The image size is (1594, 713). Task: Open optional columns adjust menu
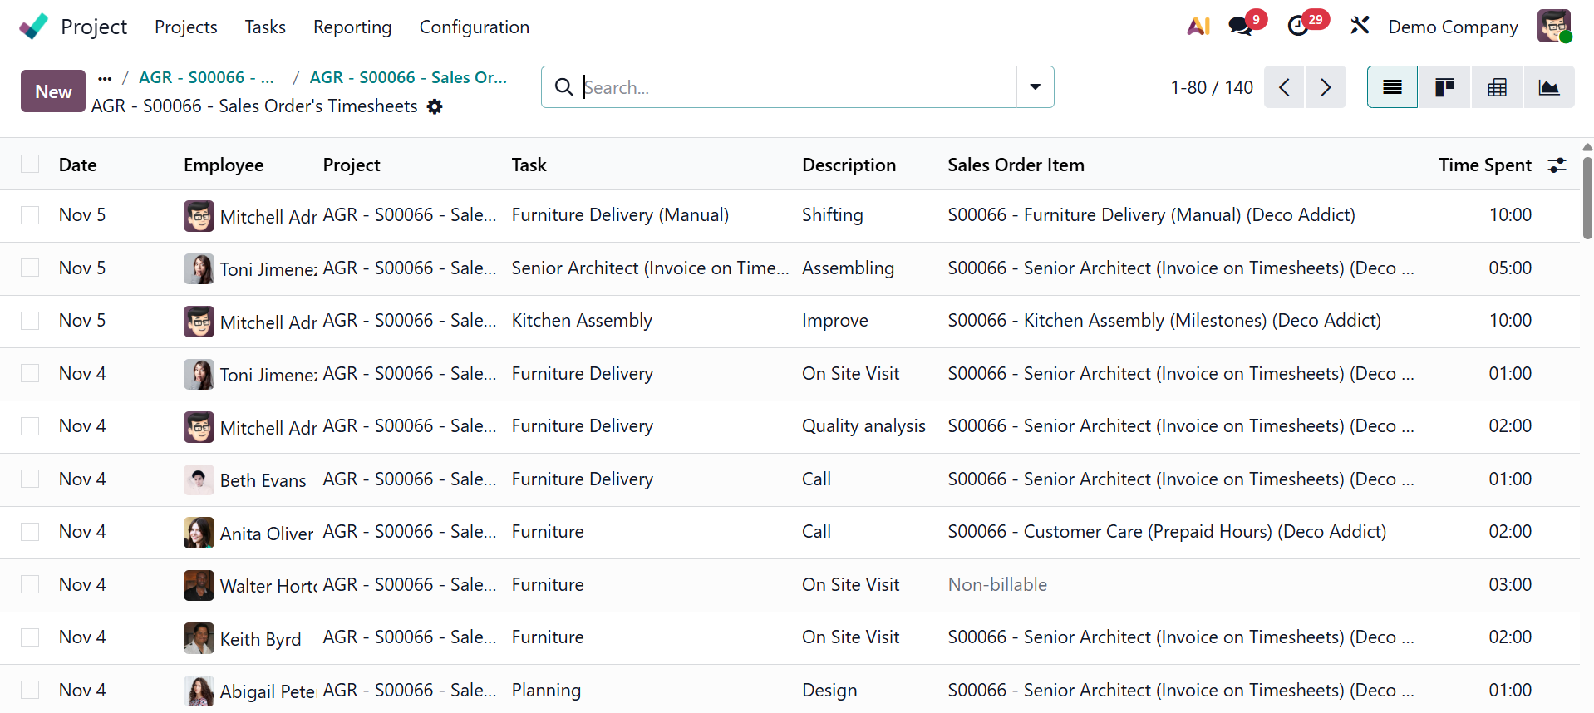[1557, 165]
